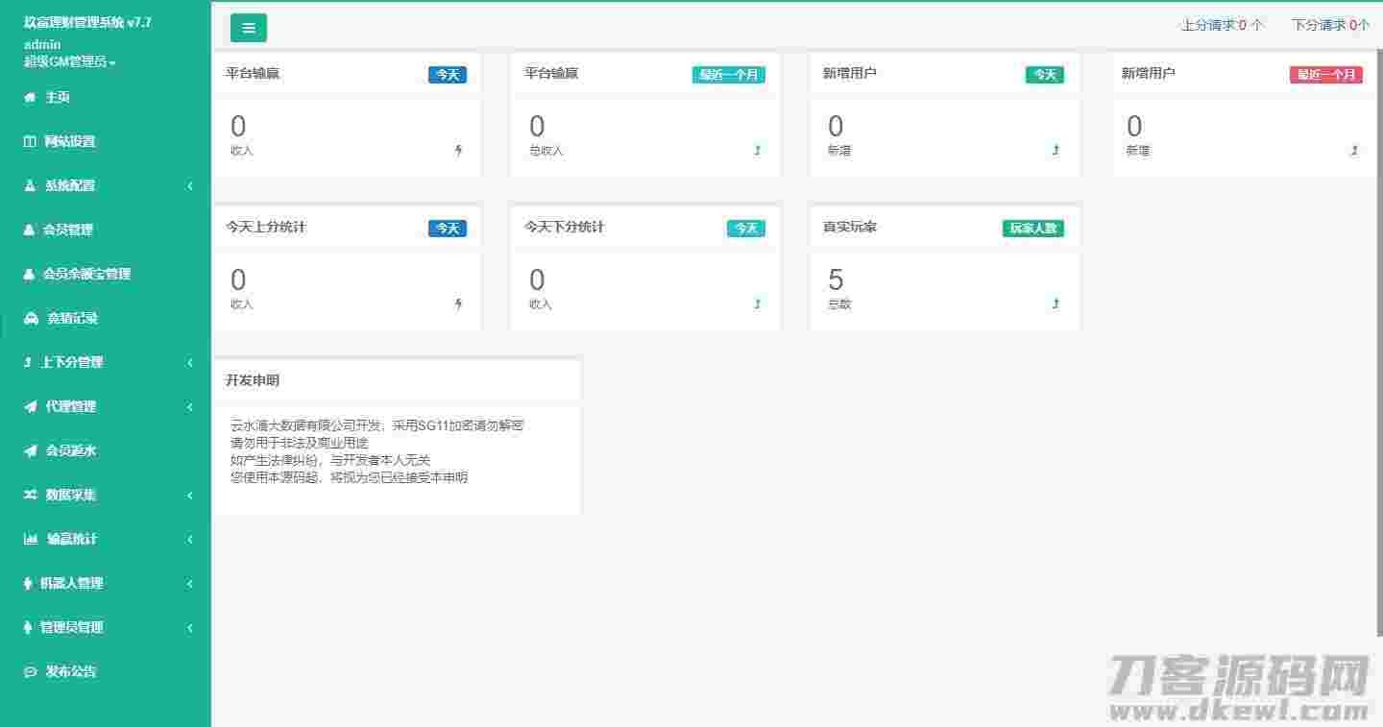The height and width of the screenshot is (727, 1383).
Task: Click the 今天下分统计 card title
Action: tap(565, 227)
